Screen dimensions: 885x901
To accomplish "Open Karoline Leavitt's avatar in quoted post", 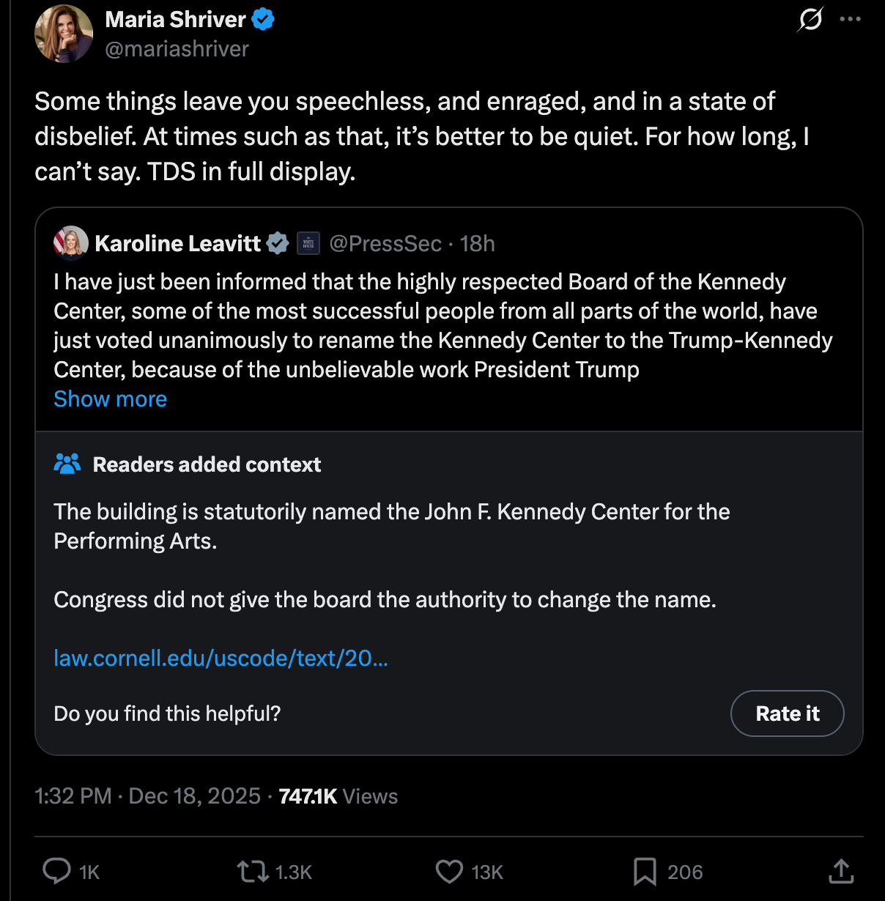I will click(71, 243).
